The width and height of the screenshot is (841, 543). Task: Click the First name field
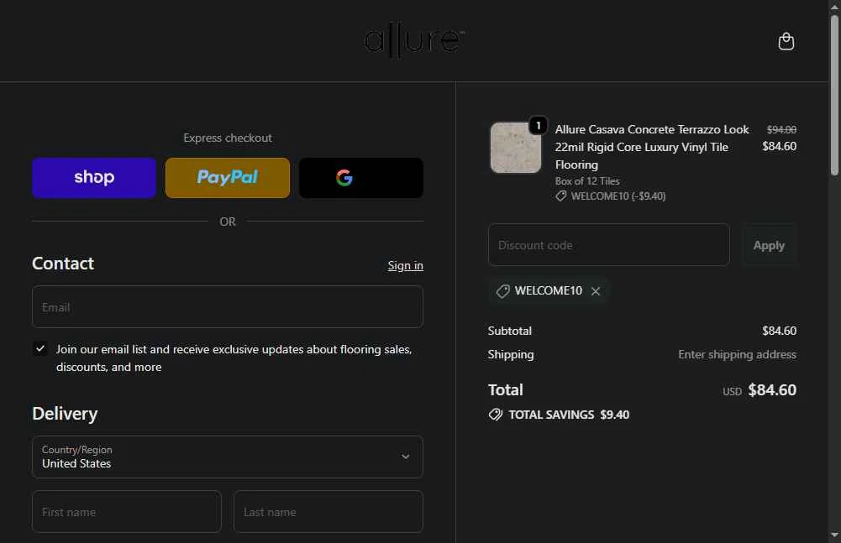pyautogui.click(x=127, y=511)
